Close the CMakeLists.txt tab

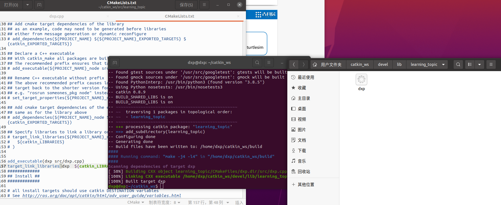(x=238, y=16)
